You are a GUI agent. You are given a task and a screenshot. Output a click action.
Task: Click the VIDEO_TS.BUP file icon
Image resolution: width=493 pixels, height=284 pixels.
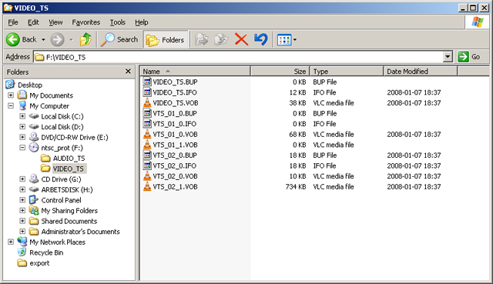[147, 82]
